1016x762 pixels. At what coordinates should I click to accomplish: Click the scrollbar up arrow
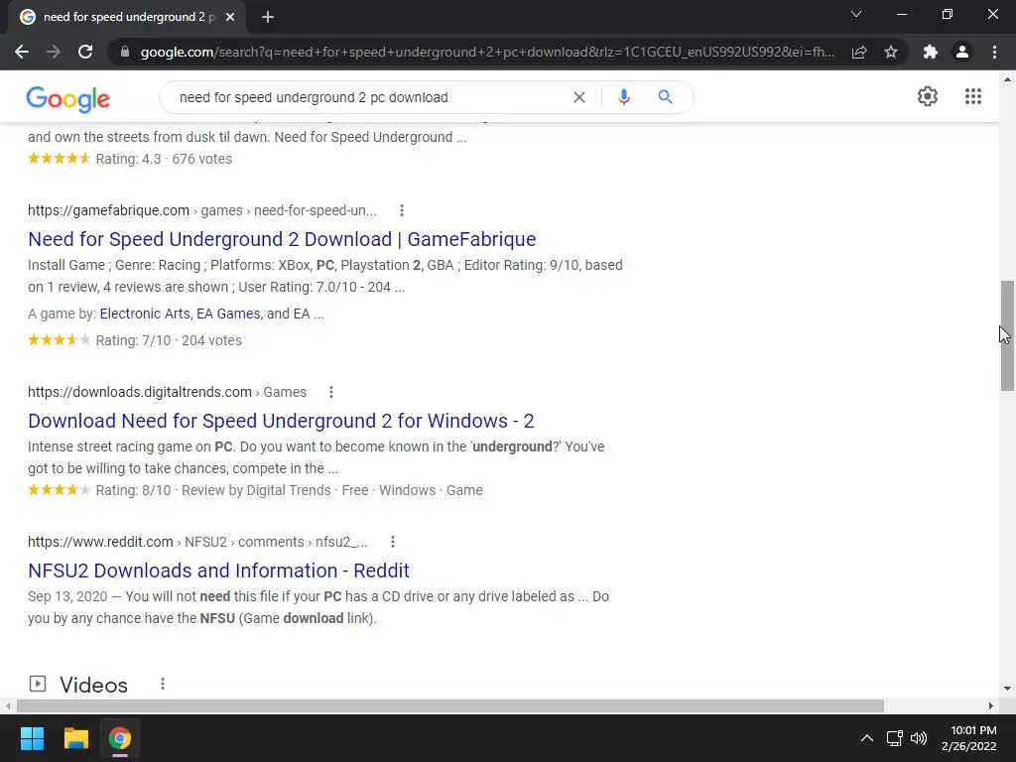[1007, 79]
